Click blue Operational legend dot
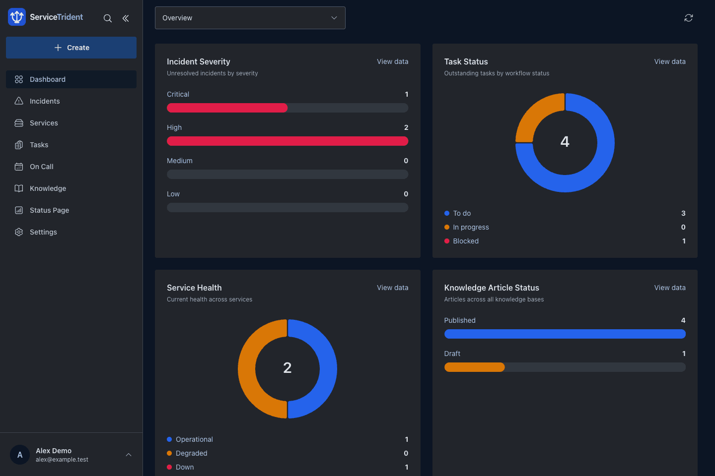This screenshot has width=715, height=476. pyautogui.click(x=169, y=439)
